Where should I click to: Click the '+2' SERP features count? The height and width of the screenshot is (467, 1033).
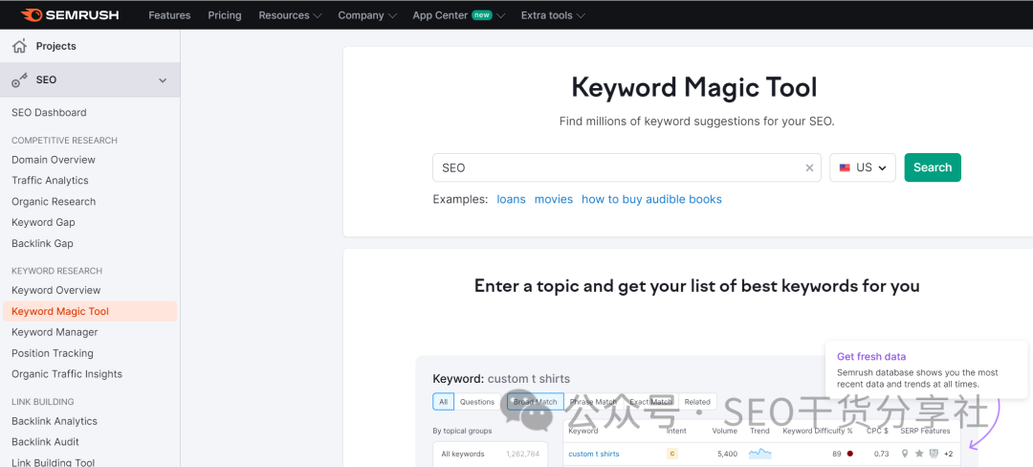click(948, 454)
